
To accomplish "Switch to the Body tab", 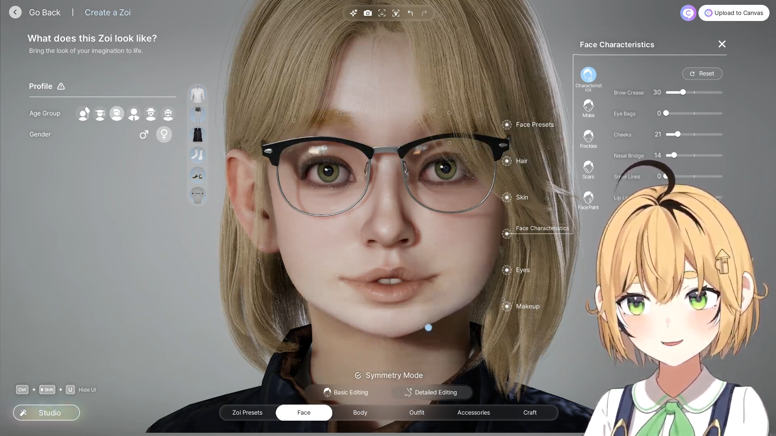I will 360,413.
